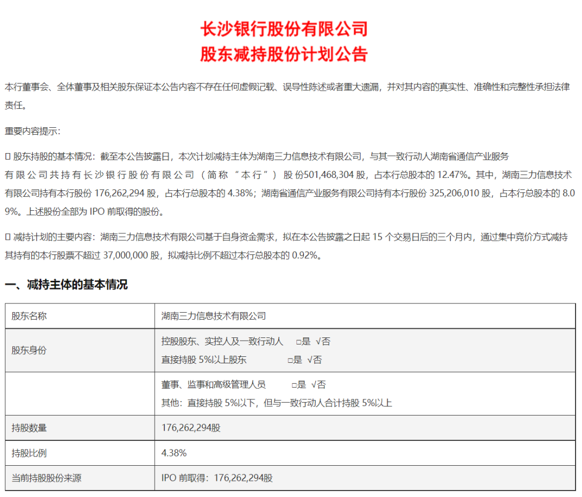Check the 是 box for 直接持股 5%以上股东

pos(290,360)
